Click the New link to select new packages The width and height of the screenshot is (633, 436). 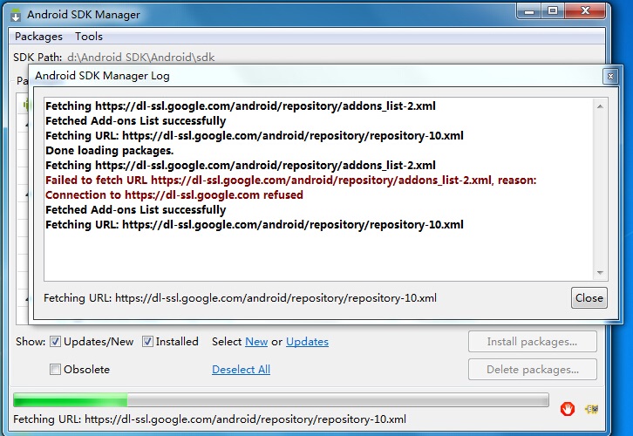(x=256, y=342)
